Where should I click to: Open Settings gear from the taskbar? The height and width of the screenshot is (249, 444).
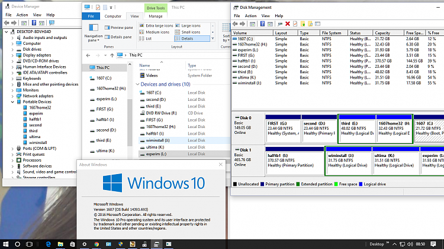pyautogui.click(x=85, y=244)
